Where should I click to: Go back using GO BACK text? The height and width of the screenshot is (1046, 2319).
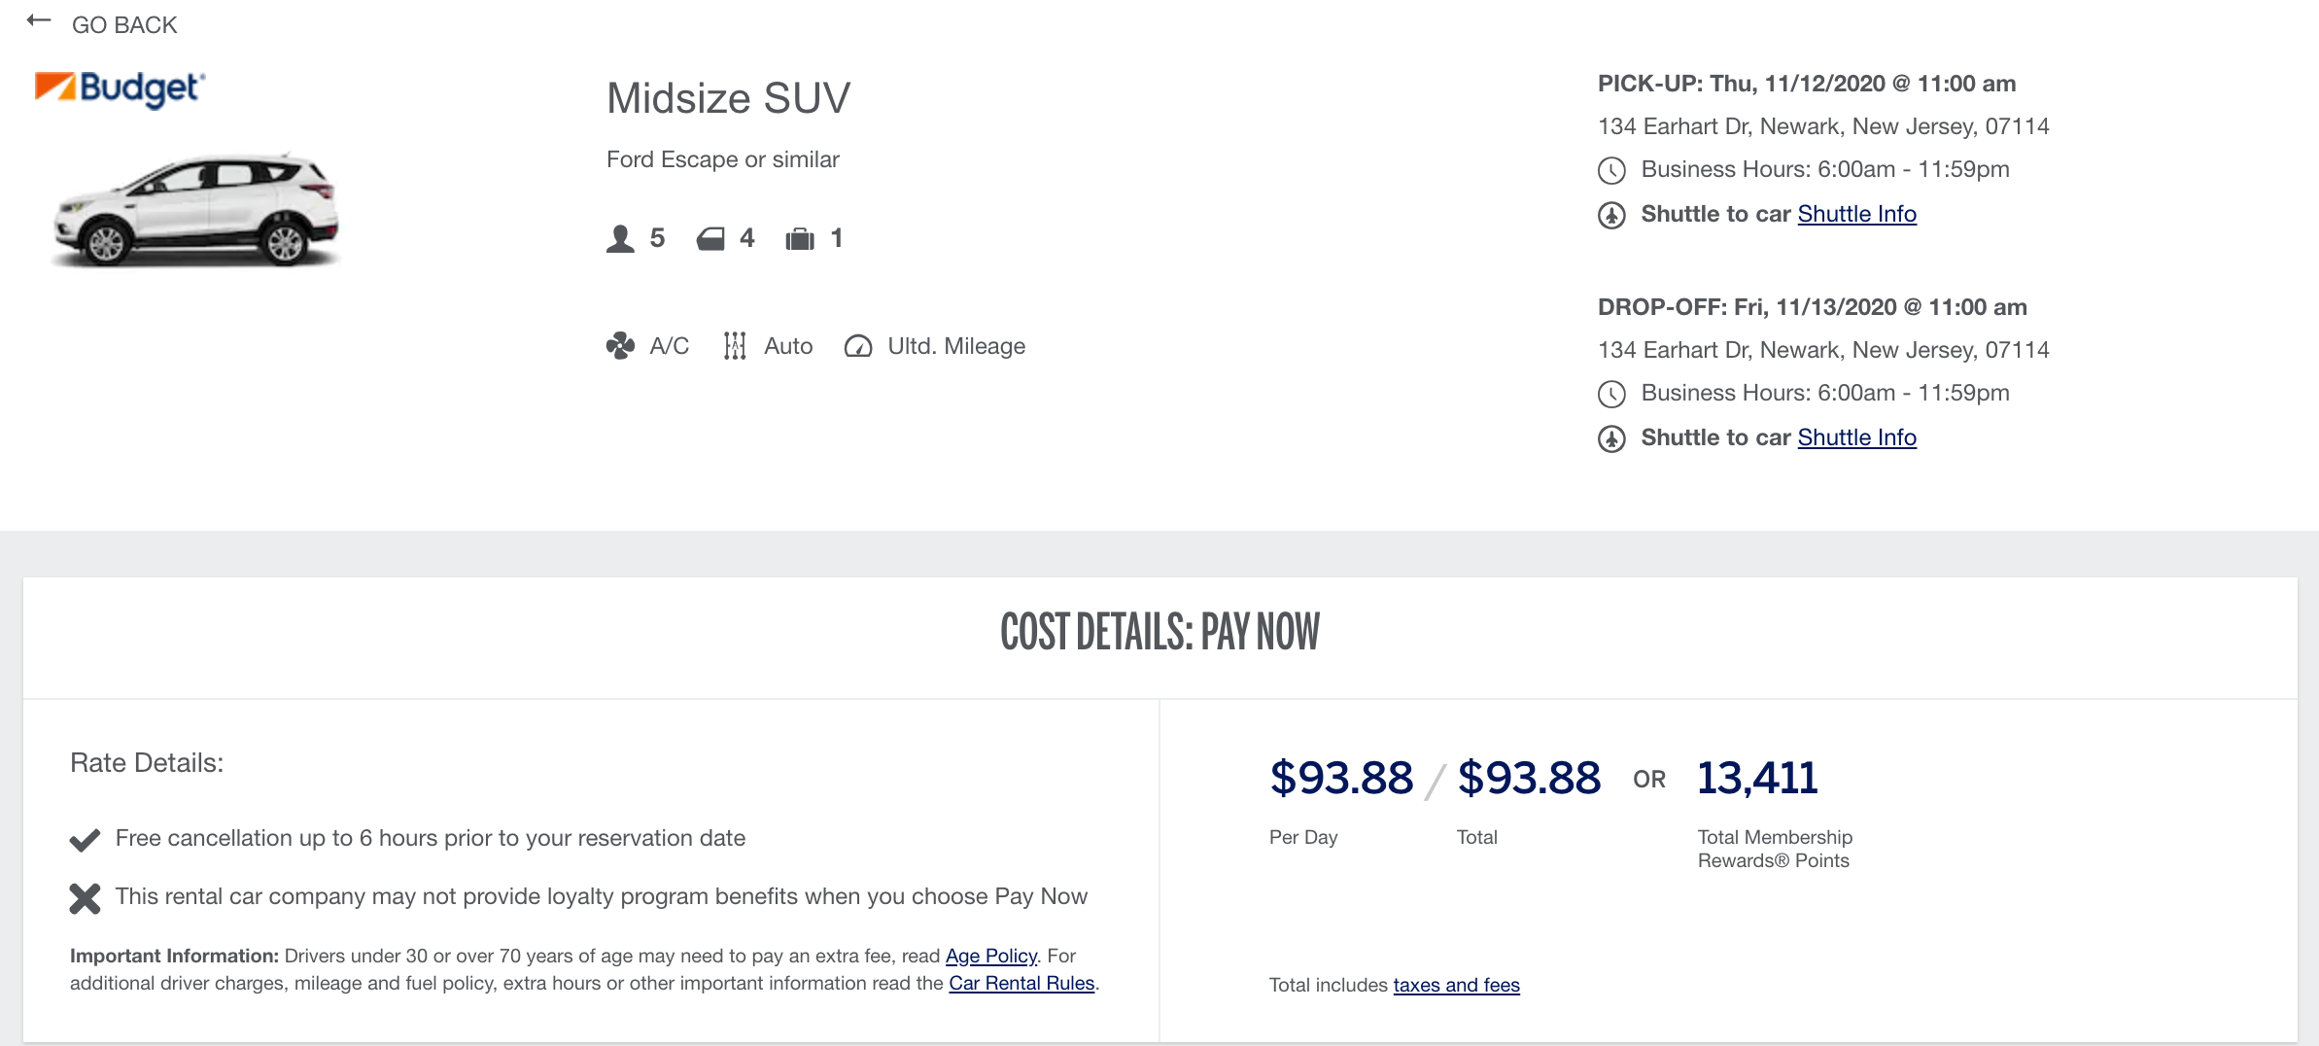coord(124,24)
